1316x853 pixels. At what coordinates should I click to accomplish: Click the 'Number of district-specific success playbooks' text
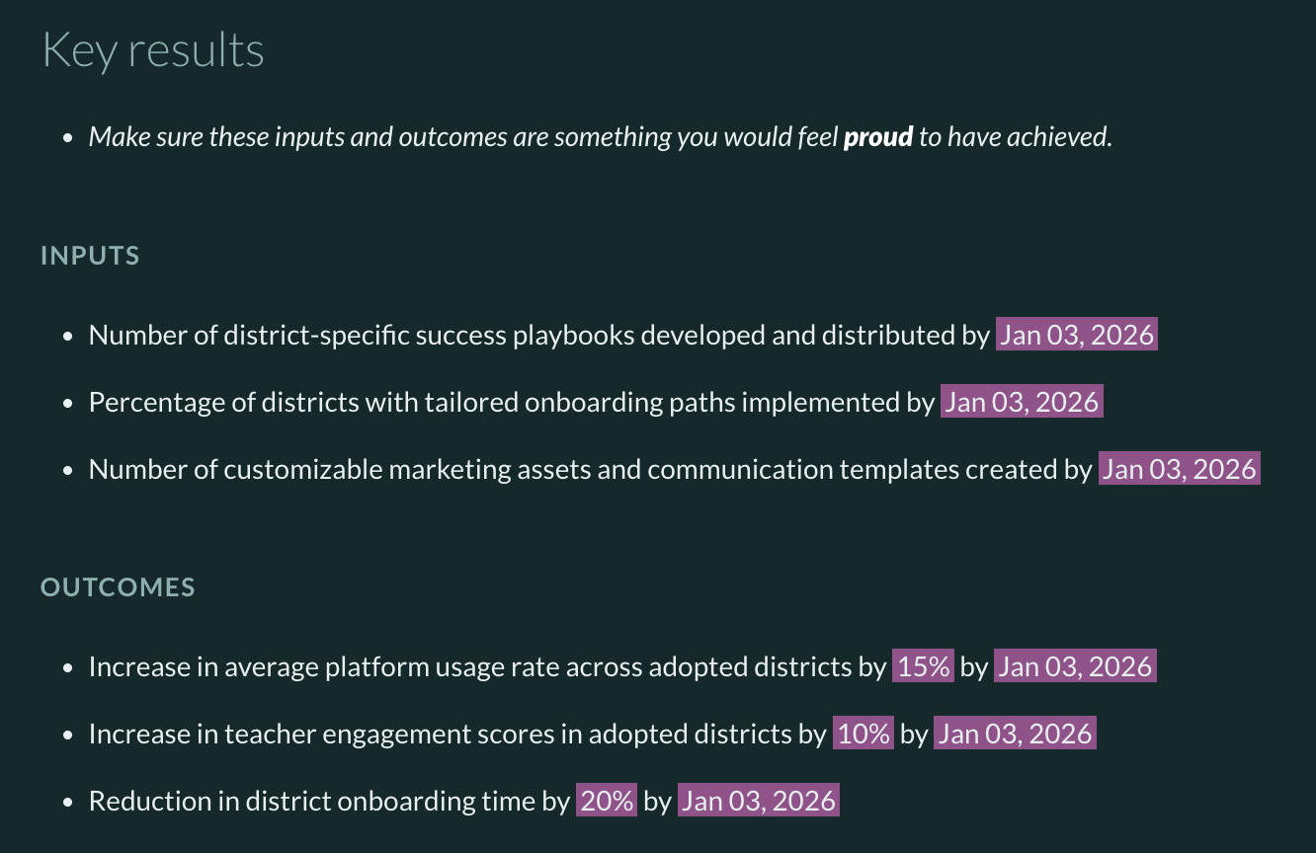click(x=362, y=336)
